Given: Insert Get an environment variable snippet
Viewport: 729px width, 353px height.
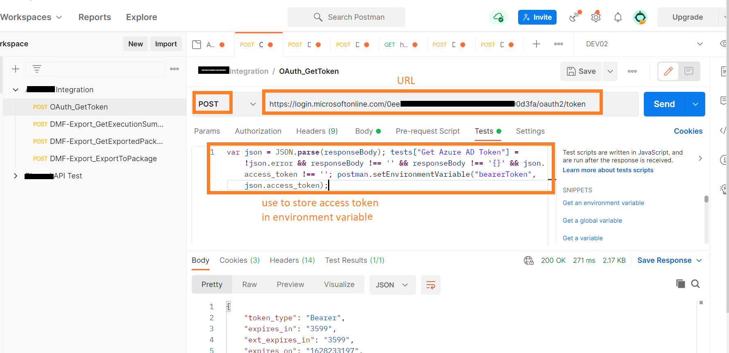Looking at the screenshot, I should coord(603,203).
